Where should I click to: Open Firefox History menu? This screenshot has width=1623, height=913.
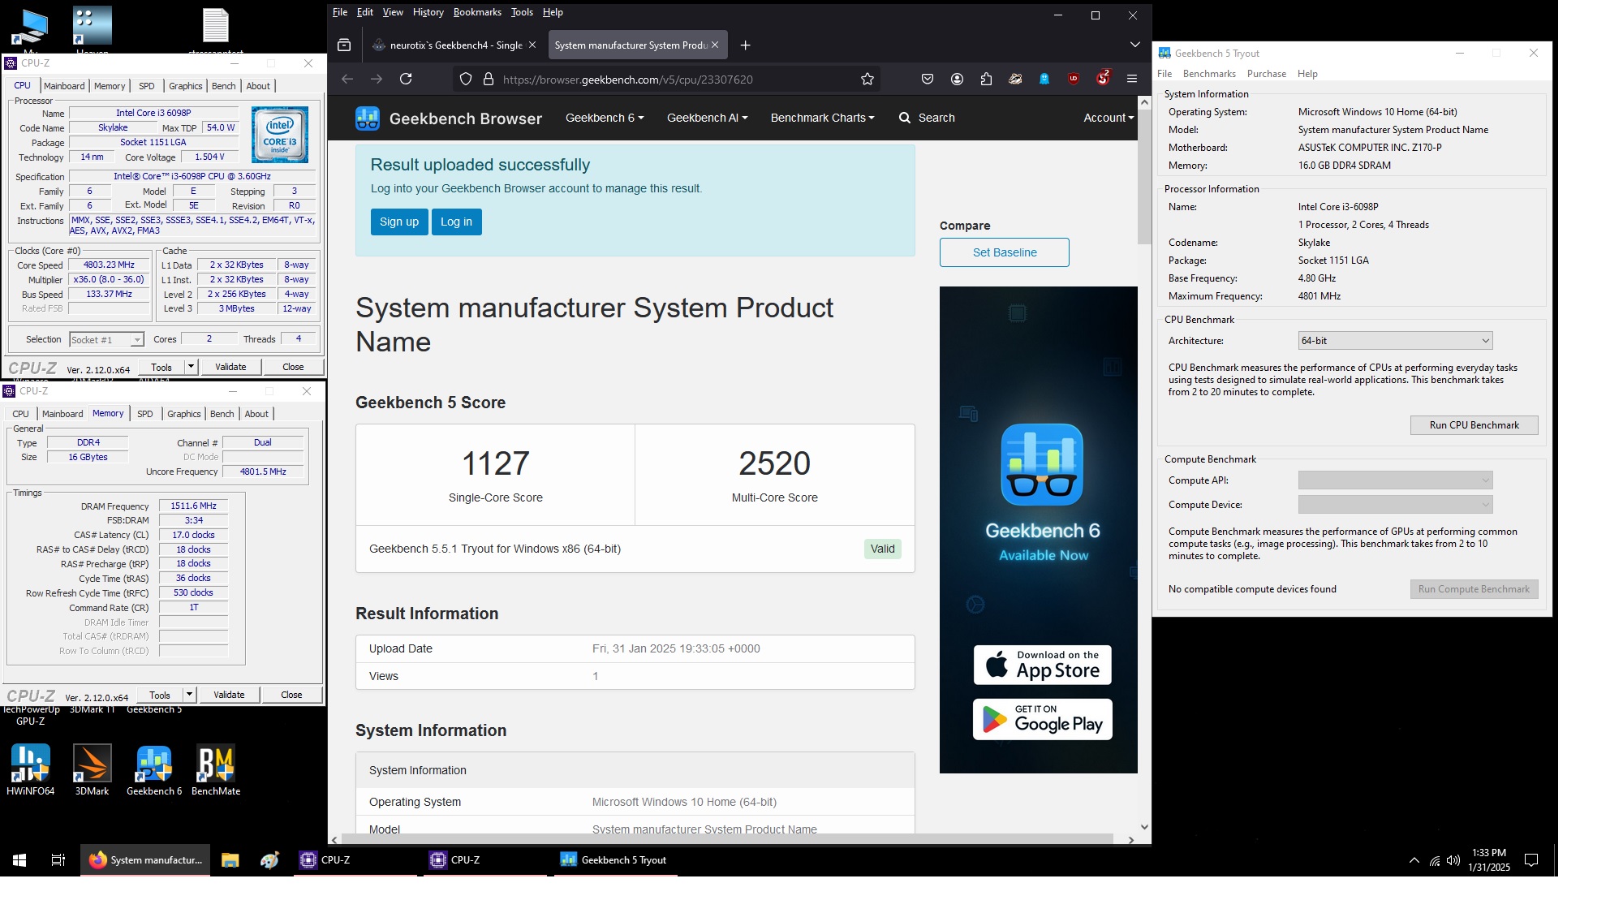tap(428, 12)
